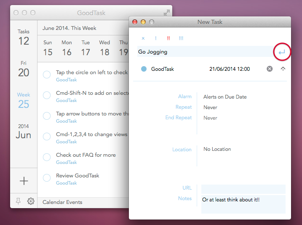Viewport: 302px width, 225px height.
Task: Click 'No Location' to set location
Action: (217, 149)
